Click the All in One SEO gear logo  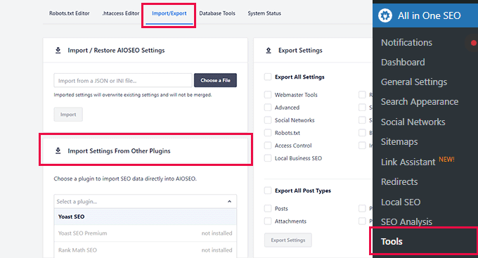(x=385, y=15)
